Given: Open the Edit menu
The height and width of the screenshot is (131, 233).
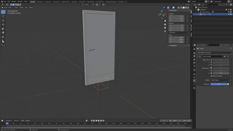Looking at the screenshot, I should pyautogui.click(x=9, y=1).
